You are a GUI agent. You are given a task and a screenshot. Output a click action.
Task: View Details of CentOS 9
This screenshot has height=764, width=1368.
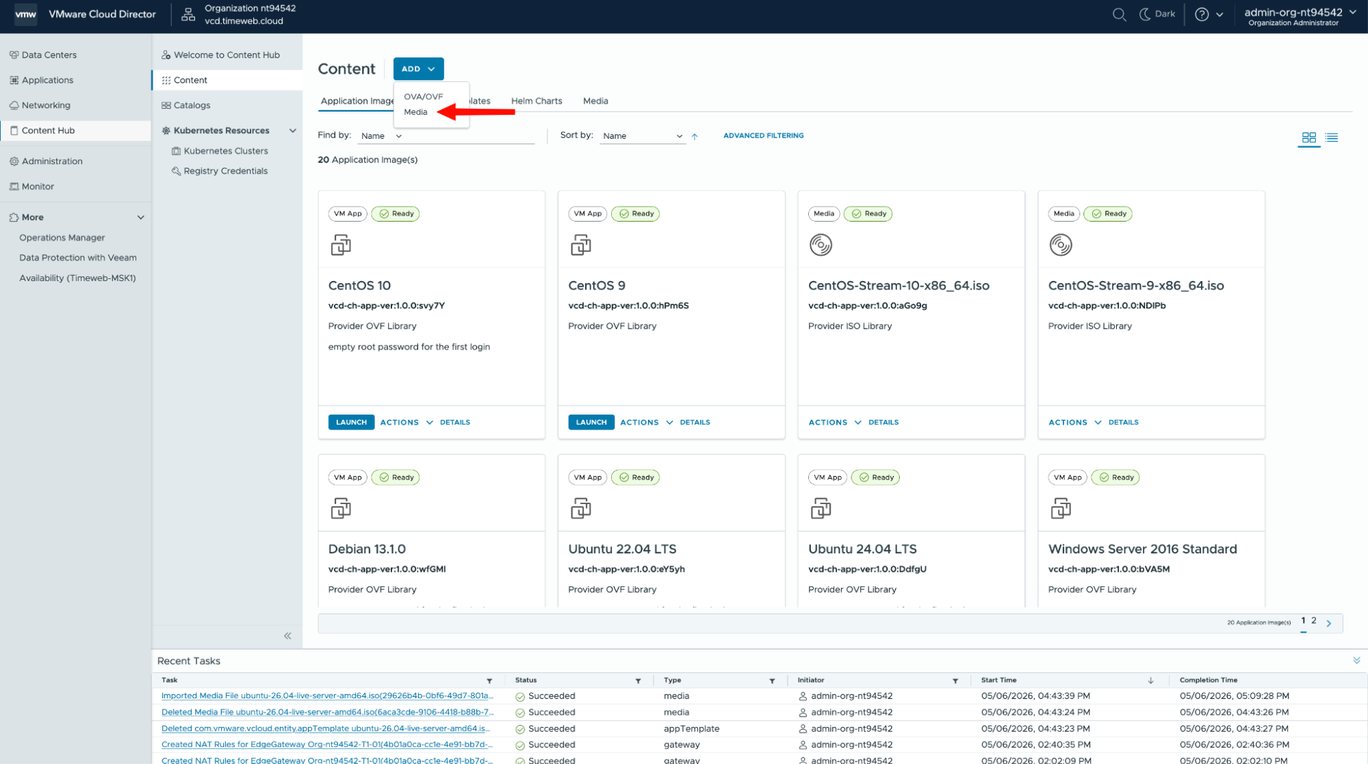(x=695, y=423)
